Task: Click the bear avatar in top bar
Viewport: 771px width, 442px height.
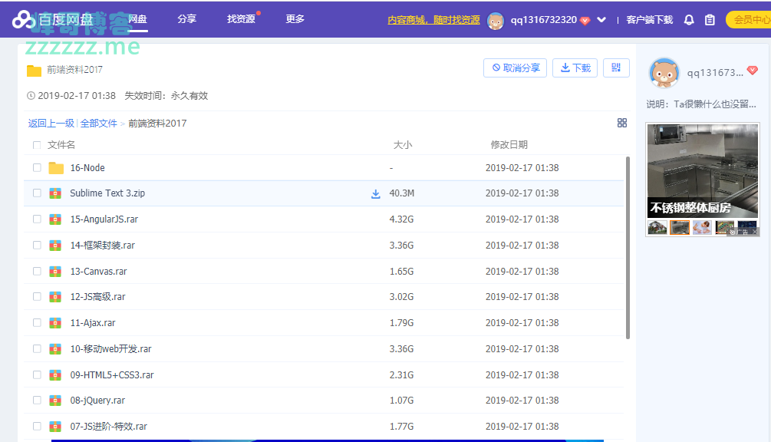Action: (496, 20)
